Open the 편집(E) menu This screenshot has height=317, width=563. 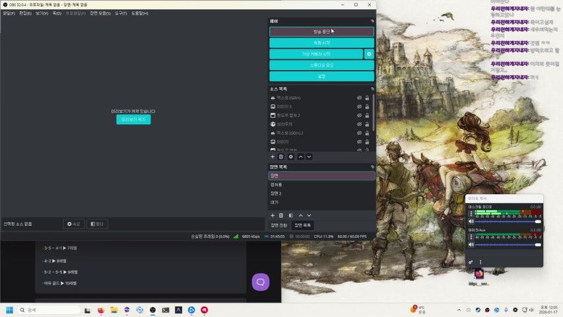[x=25, y=13]
